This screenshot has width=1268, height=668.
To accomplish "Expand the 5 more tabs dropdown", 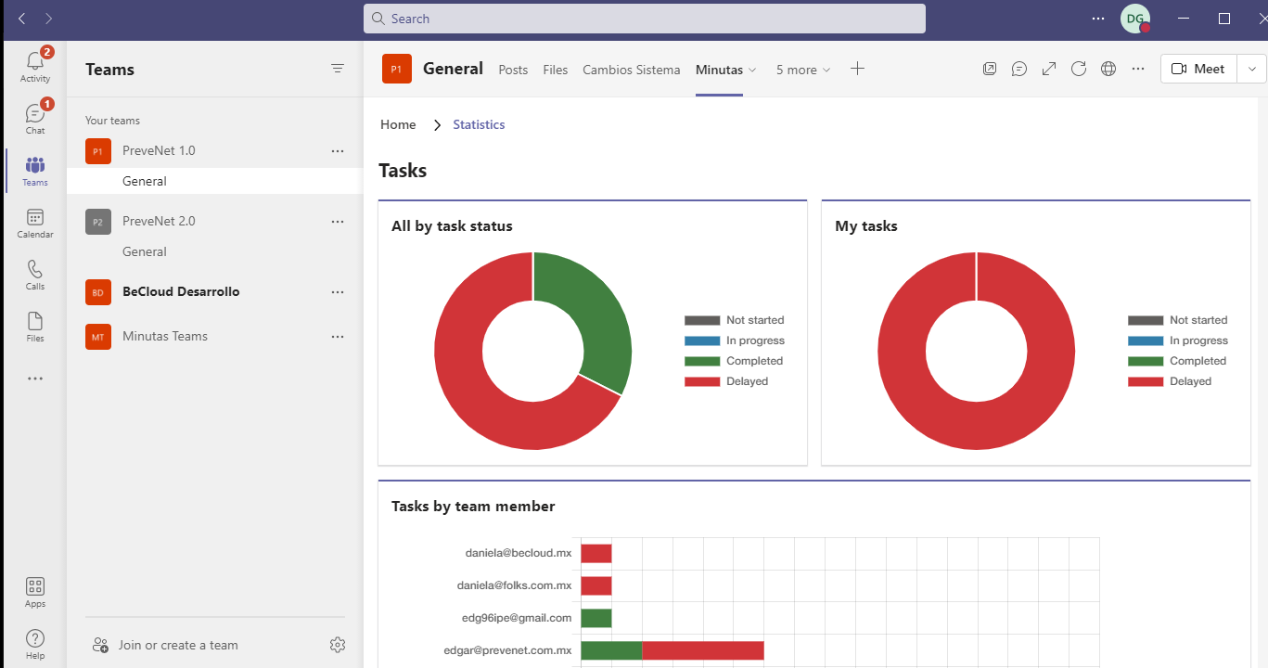I will tap(803, 70).
